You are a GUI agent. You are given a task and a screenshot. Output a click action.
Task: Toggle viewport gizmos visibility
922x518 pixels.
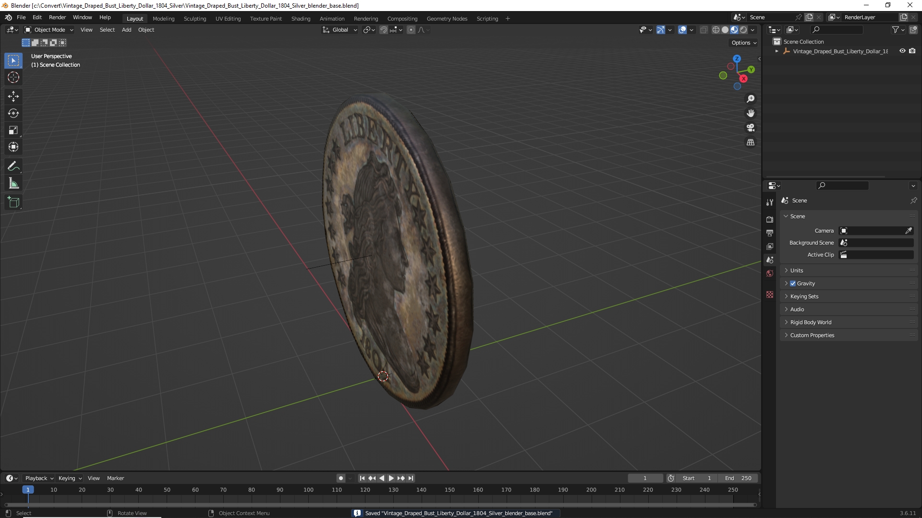pos(661,30)
